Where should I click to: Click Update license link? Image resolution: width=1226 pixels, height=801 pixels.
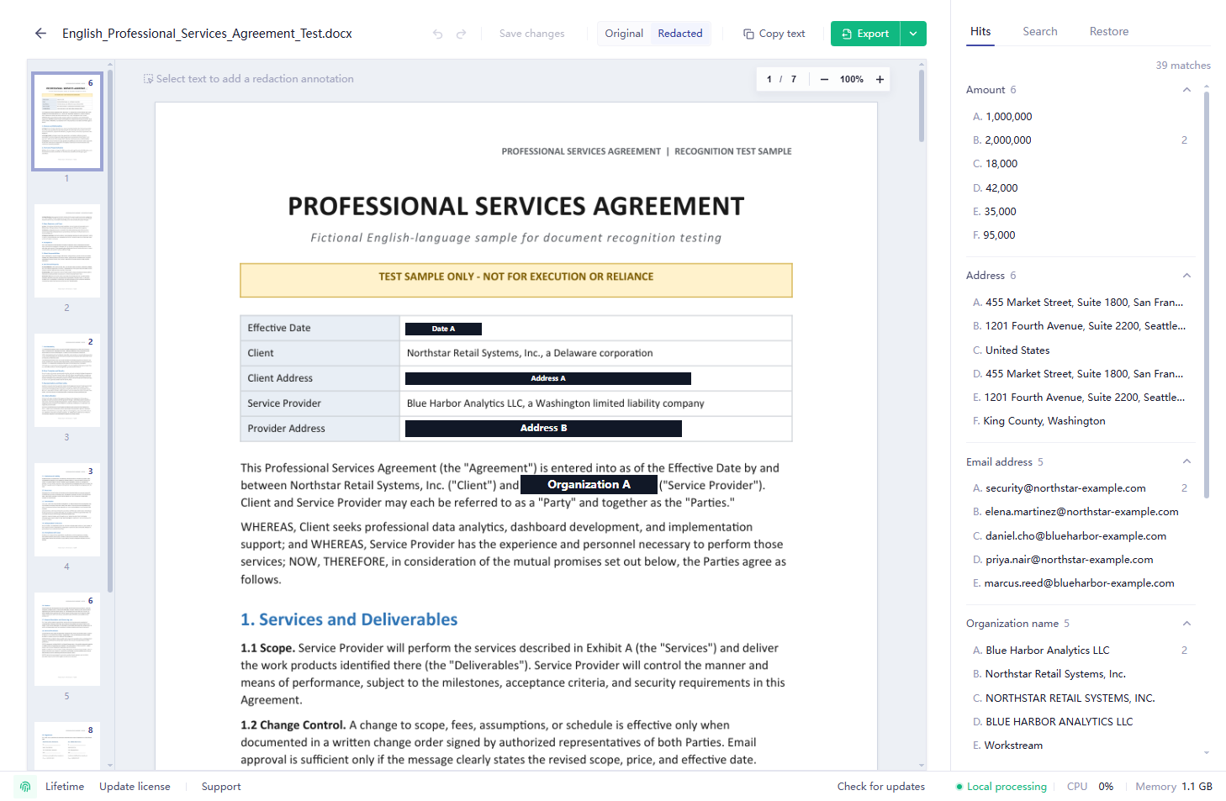coord(135,787)
